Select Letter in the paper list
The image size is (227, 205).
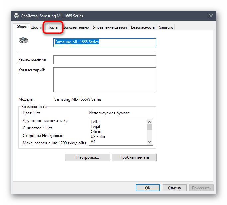coord(96,122)
